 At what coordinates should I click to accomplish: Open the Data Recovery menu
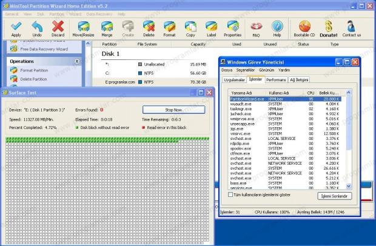pyautogui.click(x=99, y=14)
